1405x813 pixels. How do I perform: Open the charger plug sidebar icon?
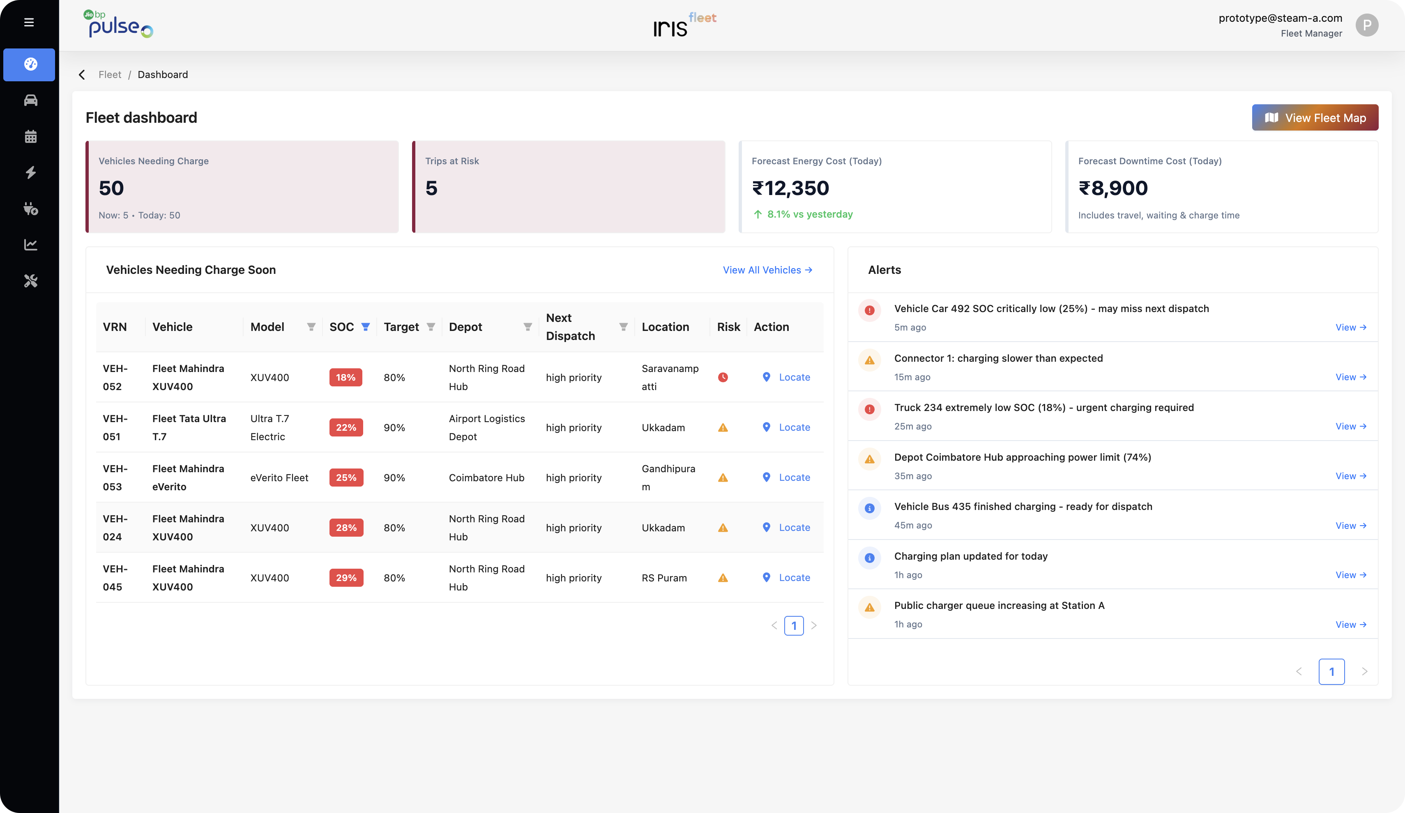(x=30, y=209)
